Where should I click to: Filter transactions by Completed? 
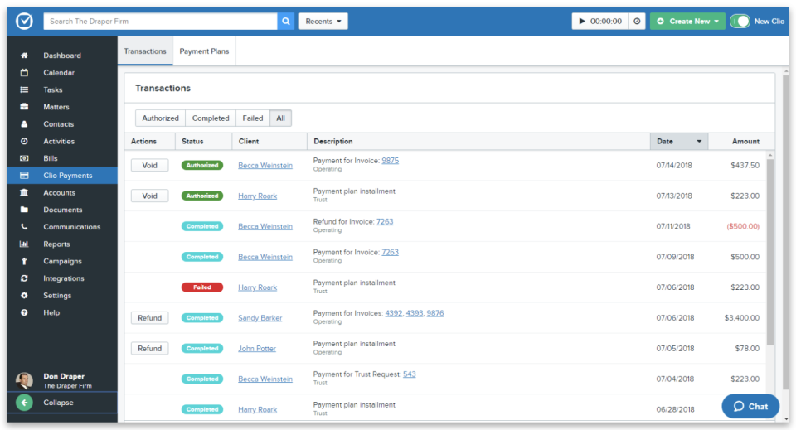coord(211,118)
